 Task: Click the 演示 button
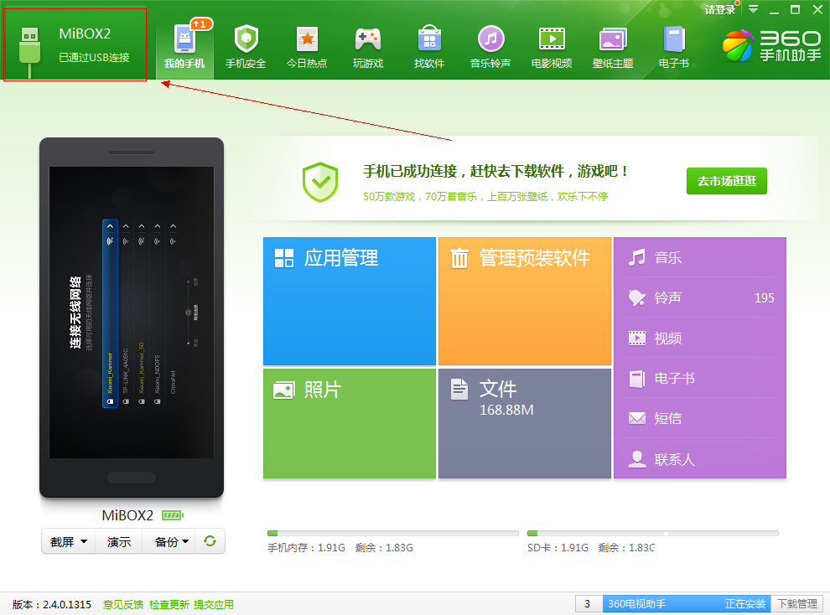point(118,541)
